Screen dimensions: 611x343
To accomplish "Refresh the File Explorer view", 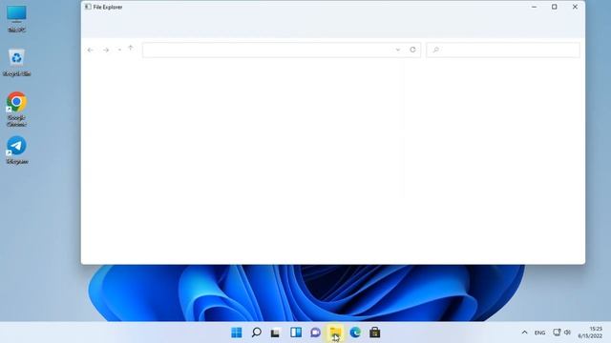I will coord(412,50).
